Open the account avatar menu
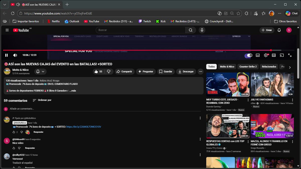Viewport: 301px width, 169px height. pyautogui.click(x=289, y=30)
